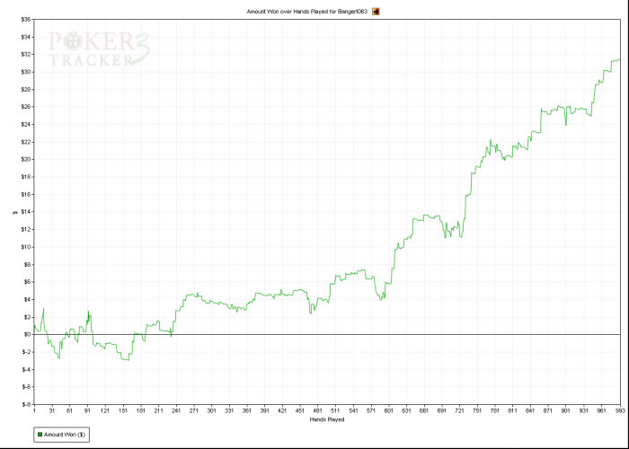This screenshot has height=449, width=629.
Task: Select the 'Amount Won over Hands Played' title
Action: [x=307, y=12]
